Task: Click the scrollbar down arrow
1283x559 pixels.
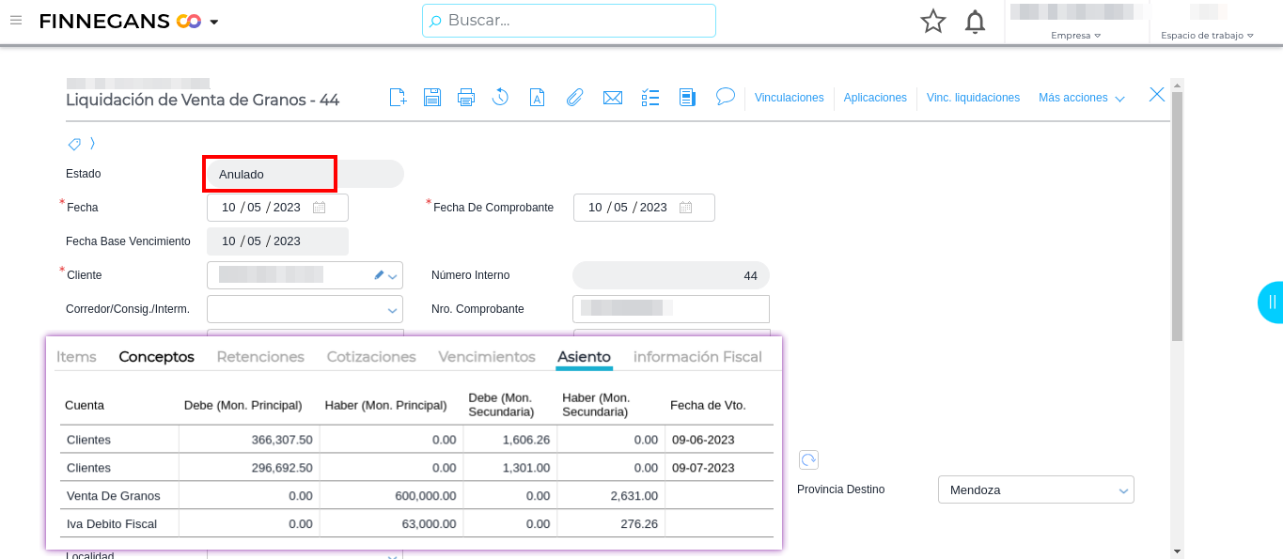Action: click(x=1177, y=551)
